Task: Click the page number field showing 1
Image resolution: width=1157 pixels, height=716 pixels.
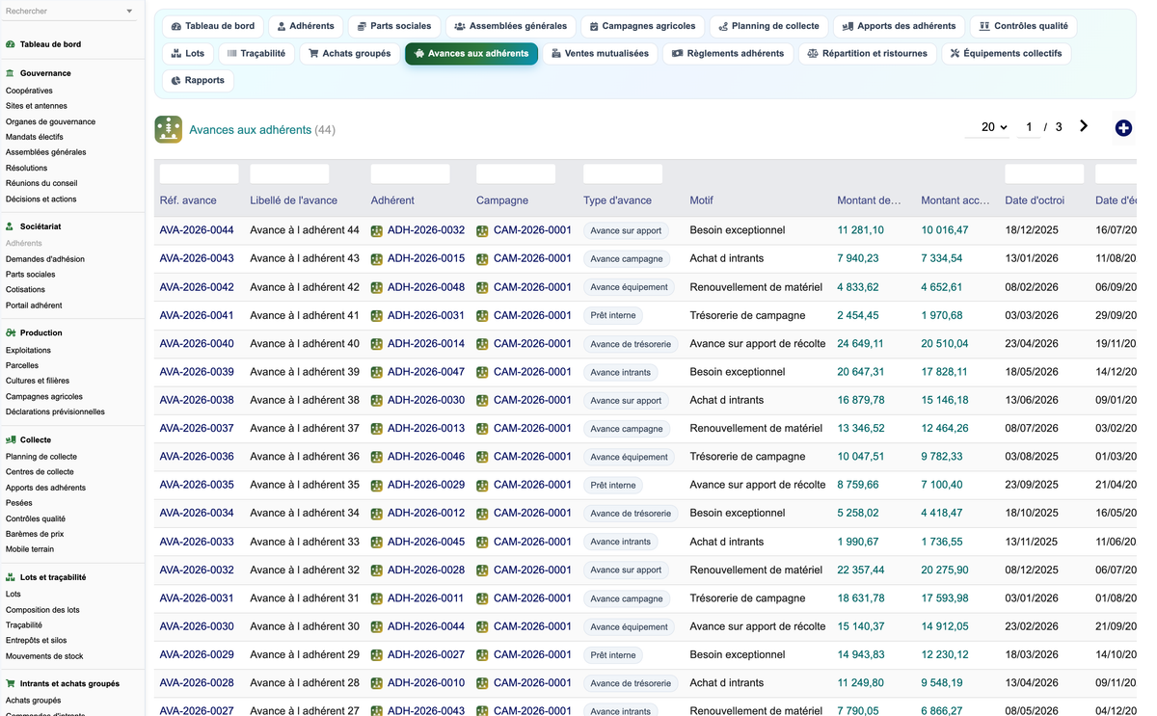Action: [x=1029, y=127]
